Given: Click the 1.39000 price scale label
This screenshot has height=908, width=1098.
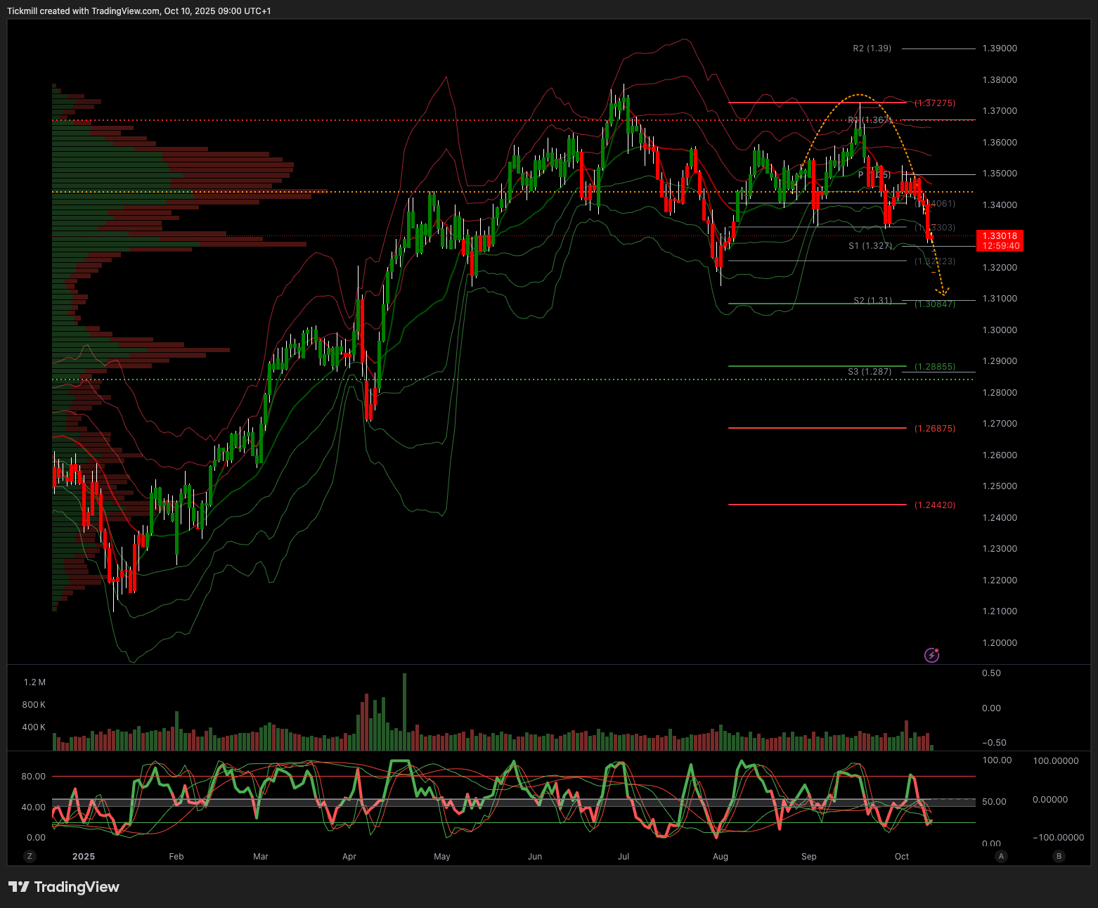Looking at the screenshot, I should pos(1000,48).
